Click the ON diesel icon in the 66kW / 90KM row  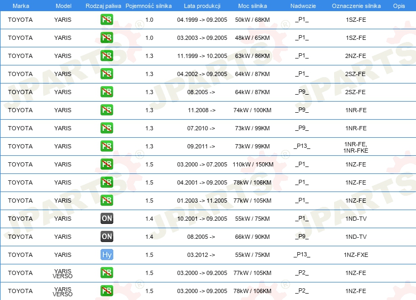pos(106,236)
